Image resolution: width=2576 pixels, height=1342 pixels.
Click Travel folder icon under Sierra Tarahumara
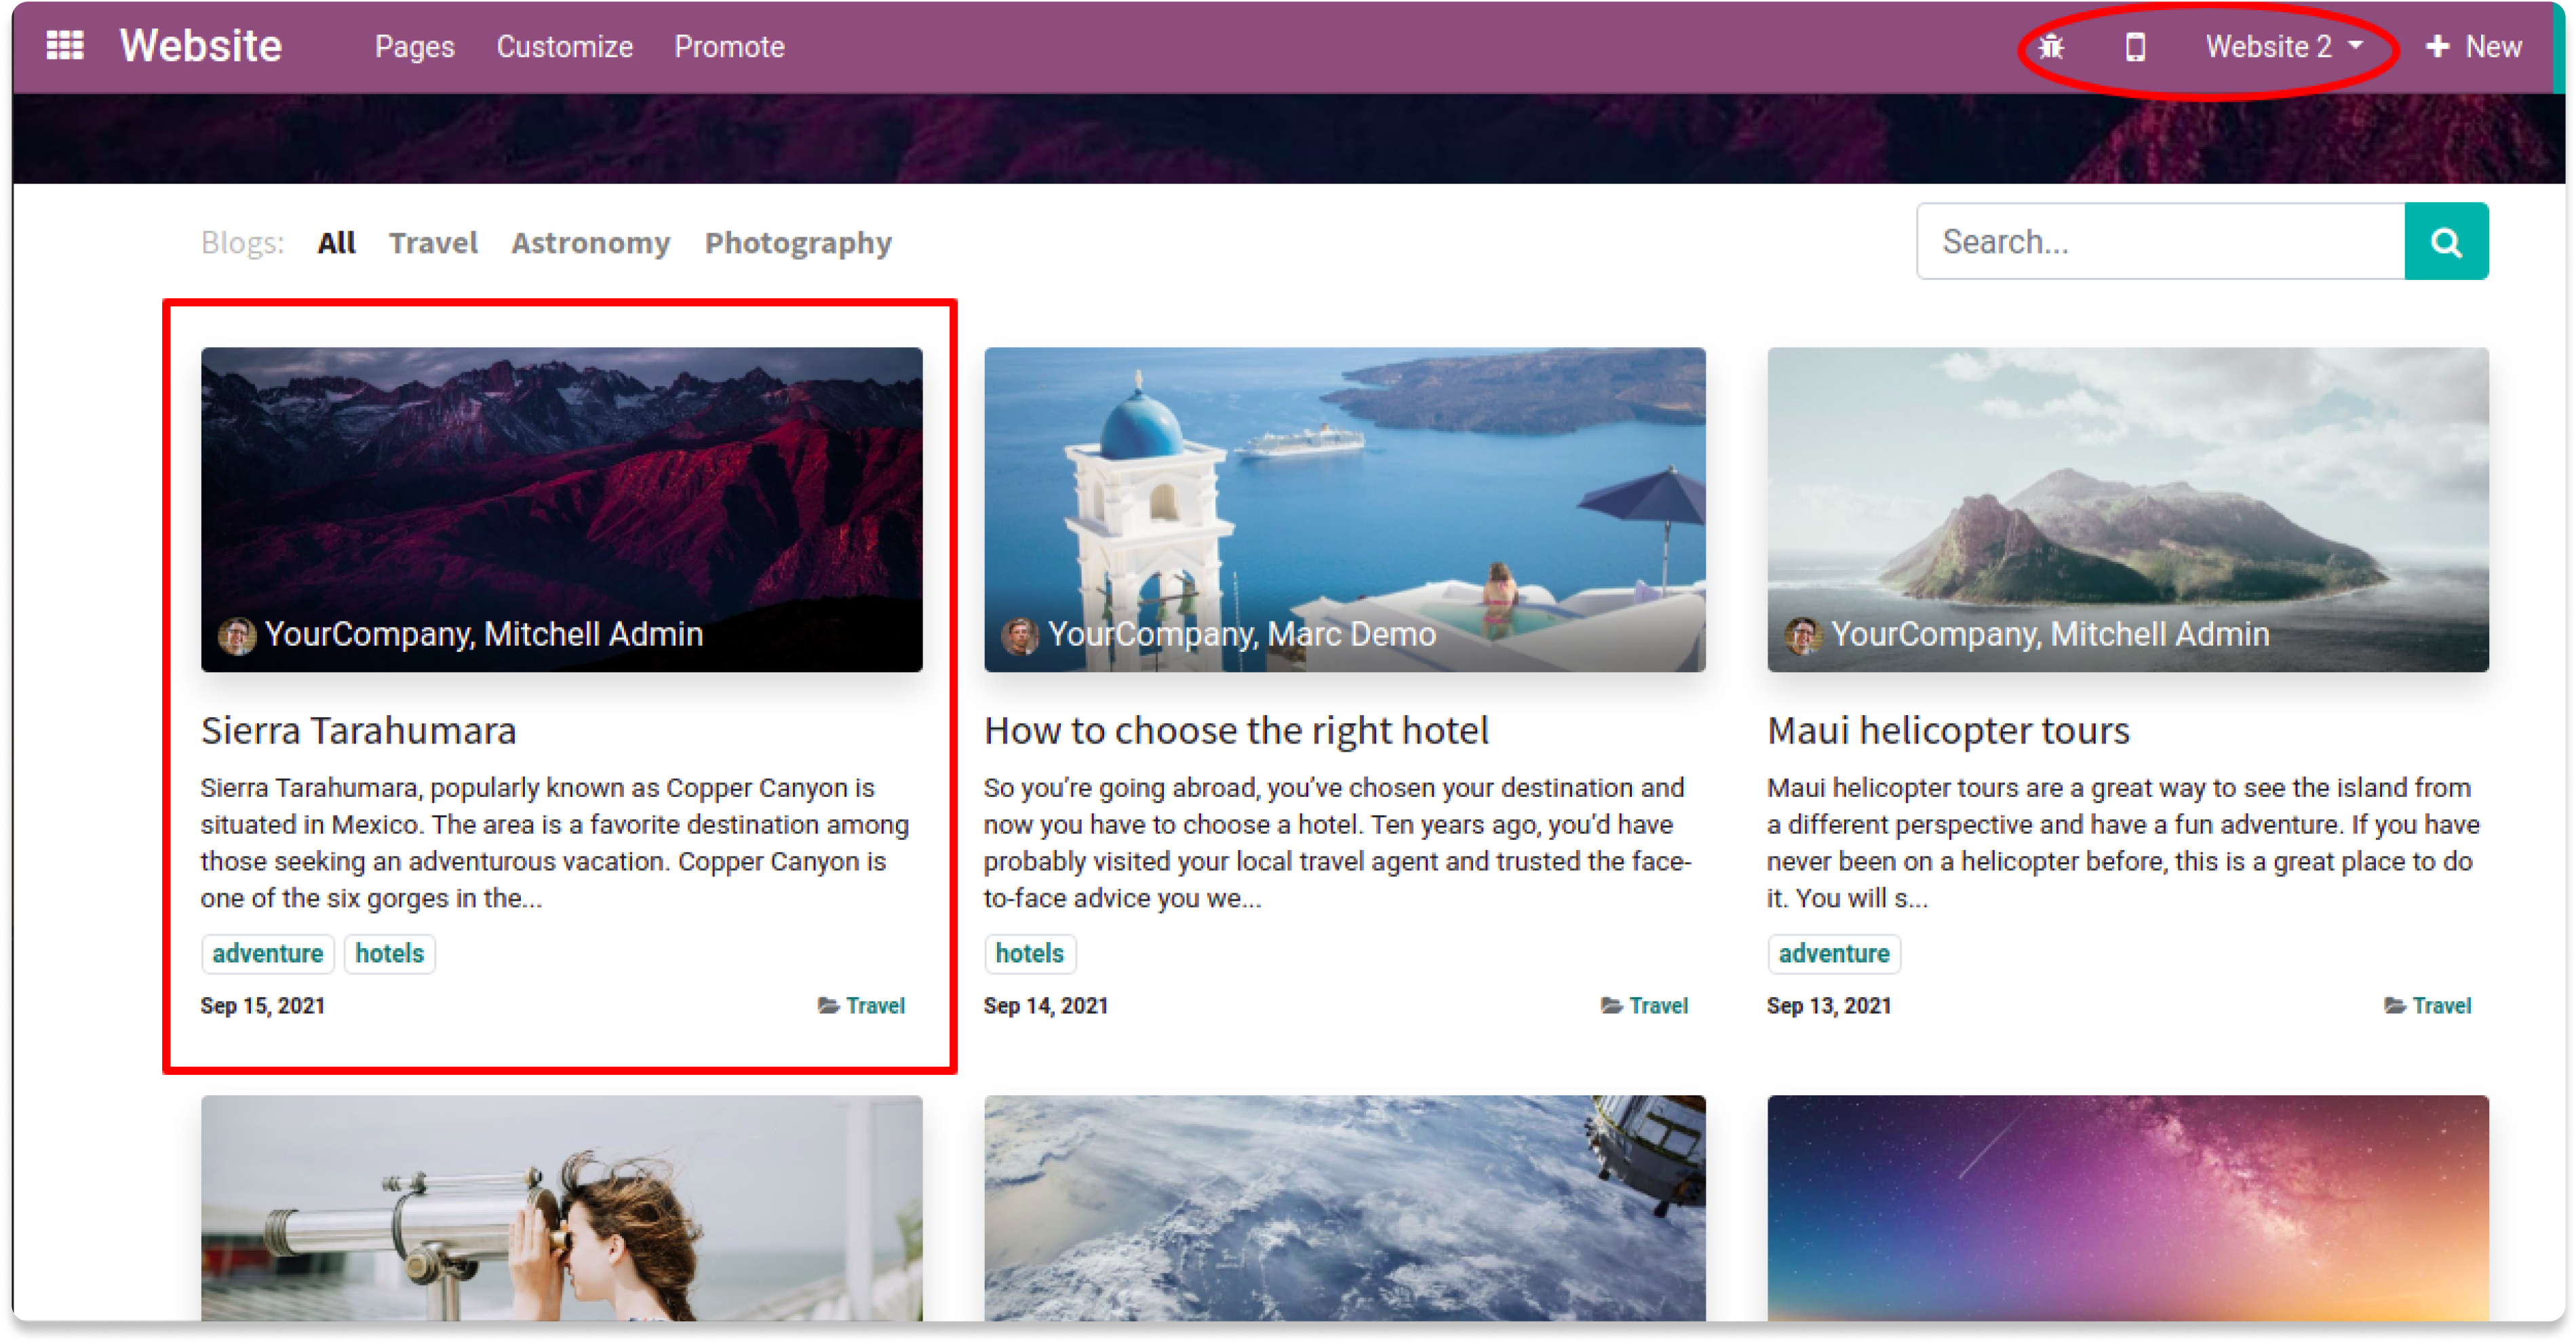pyautogui.click(x=828, y=1005)
